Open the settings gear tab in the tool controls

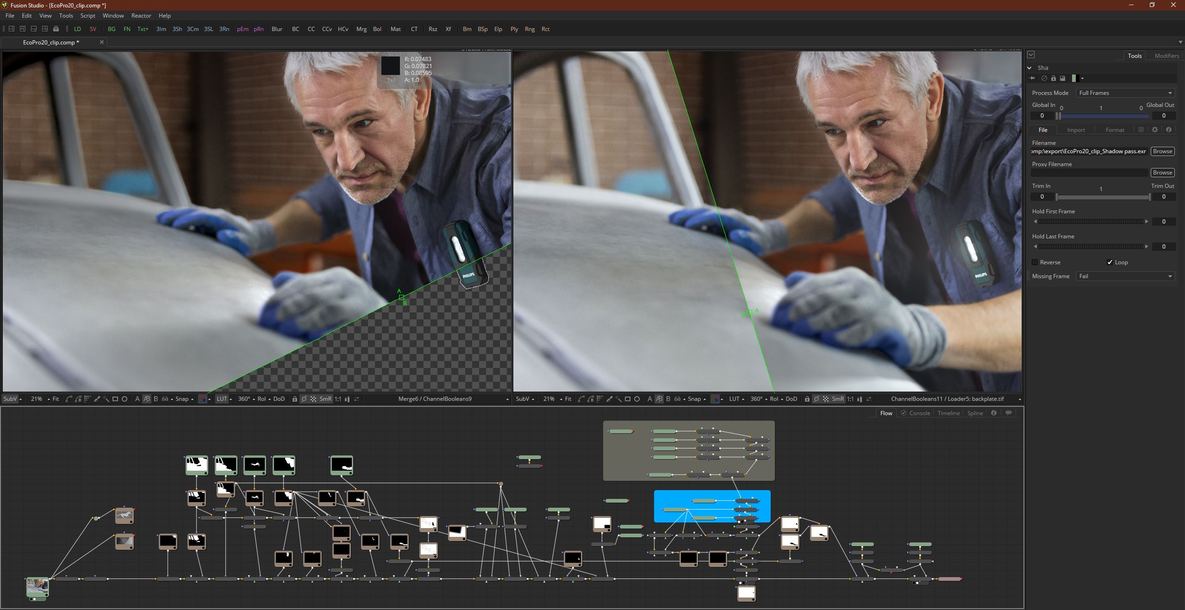(x=1154, y=130)
